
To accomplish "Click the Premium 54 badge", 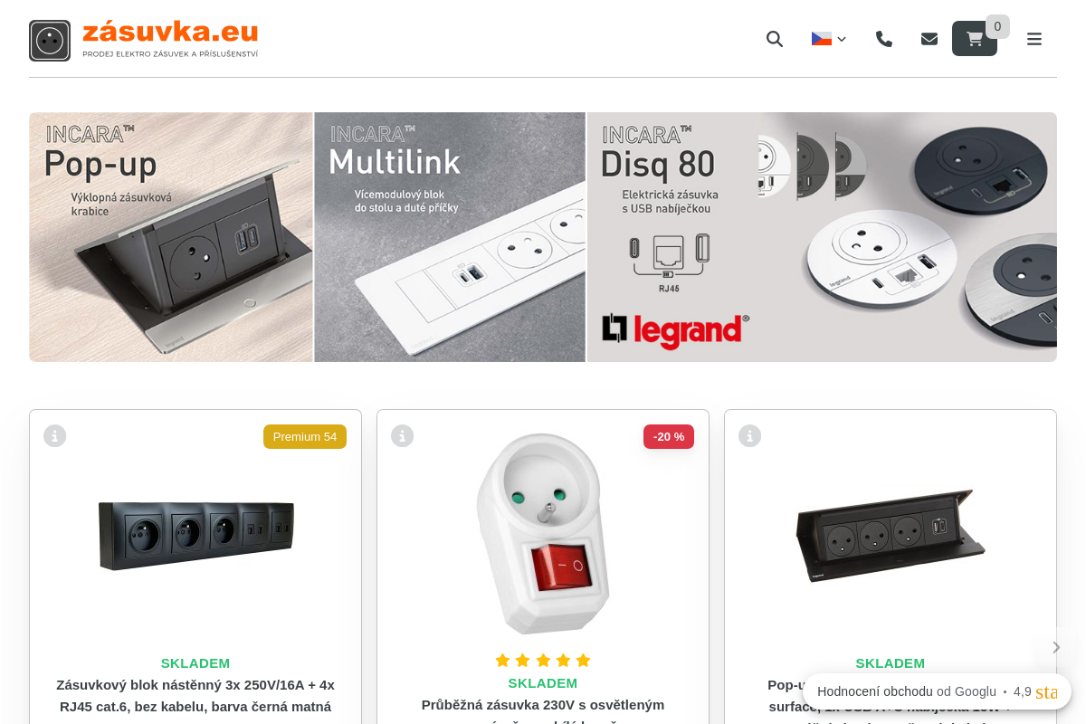I will pyautogui.click(x=305, y=437).
